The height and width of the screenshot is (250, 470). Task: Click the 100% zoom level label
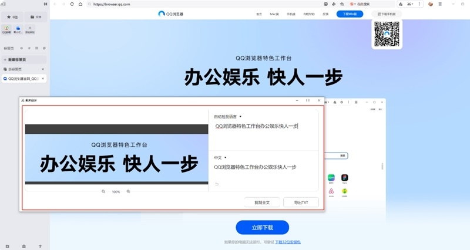coord(116,192)
